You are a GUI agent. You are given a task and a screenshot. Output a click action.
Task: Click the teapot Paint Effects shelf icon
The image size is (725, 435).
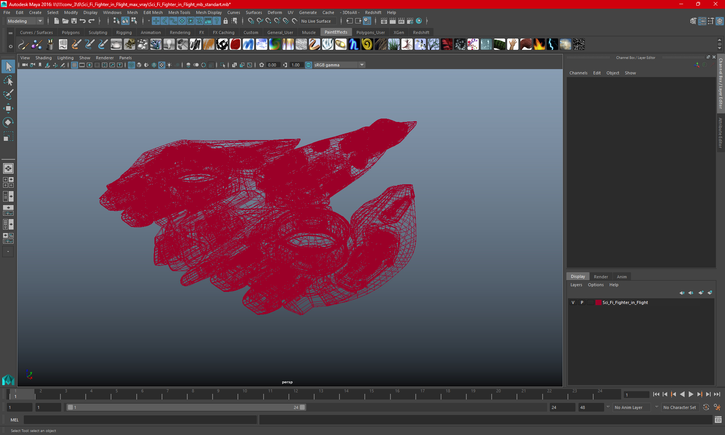tap(116, 45)
